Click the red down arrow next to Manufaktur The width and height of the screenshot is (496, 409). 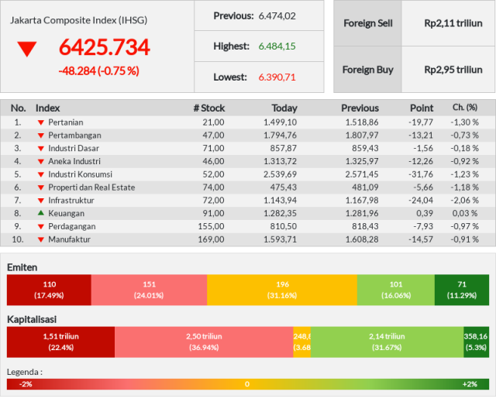pyautogui.click(x=41, y=239)
